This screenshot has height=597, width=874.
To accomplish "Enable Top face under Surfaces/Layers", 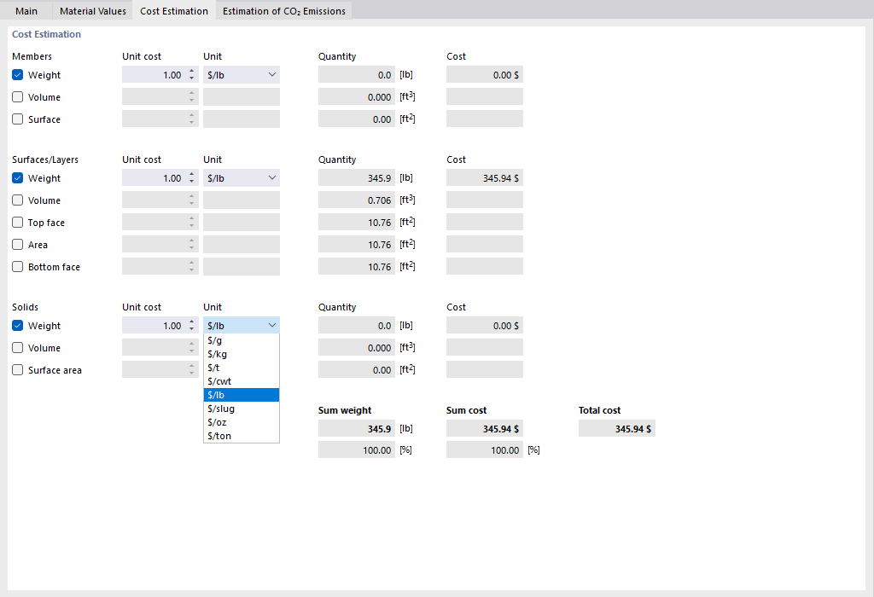I will 17,222.
